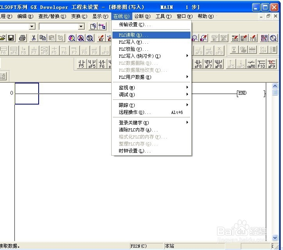This screenshot has width=283, height=250.
Task: Click the pencil icon with contact line below
Action: 244,38
